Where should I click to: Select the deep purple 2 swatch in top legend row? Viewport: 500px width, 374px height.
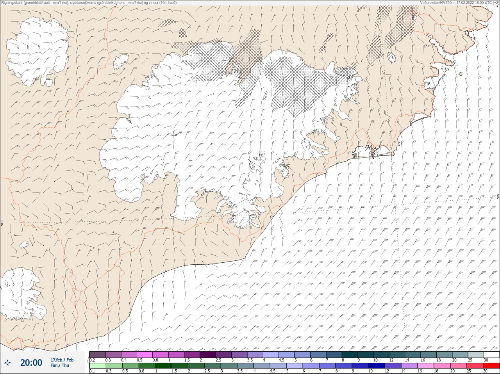pyautogui.click(x=207, y=354)
